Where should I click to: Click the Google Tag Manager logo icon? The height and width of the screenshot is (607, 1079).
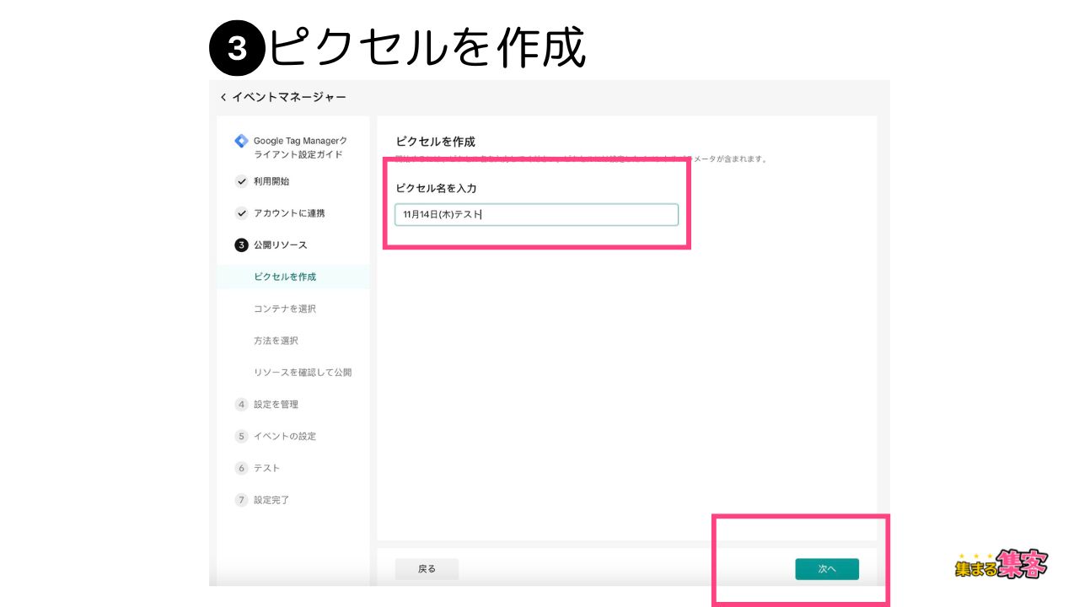click(x=241, y=142)
